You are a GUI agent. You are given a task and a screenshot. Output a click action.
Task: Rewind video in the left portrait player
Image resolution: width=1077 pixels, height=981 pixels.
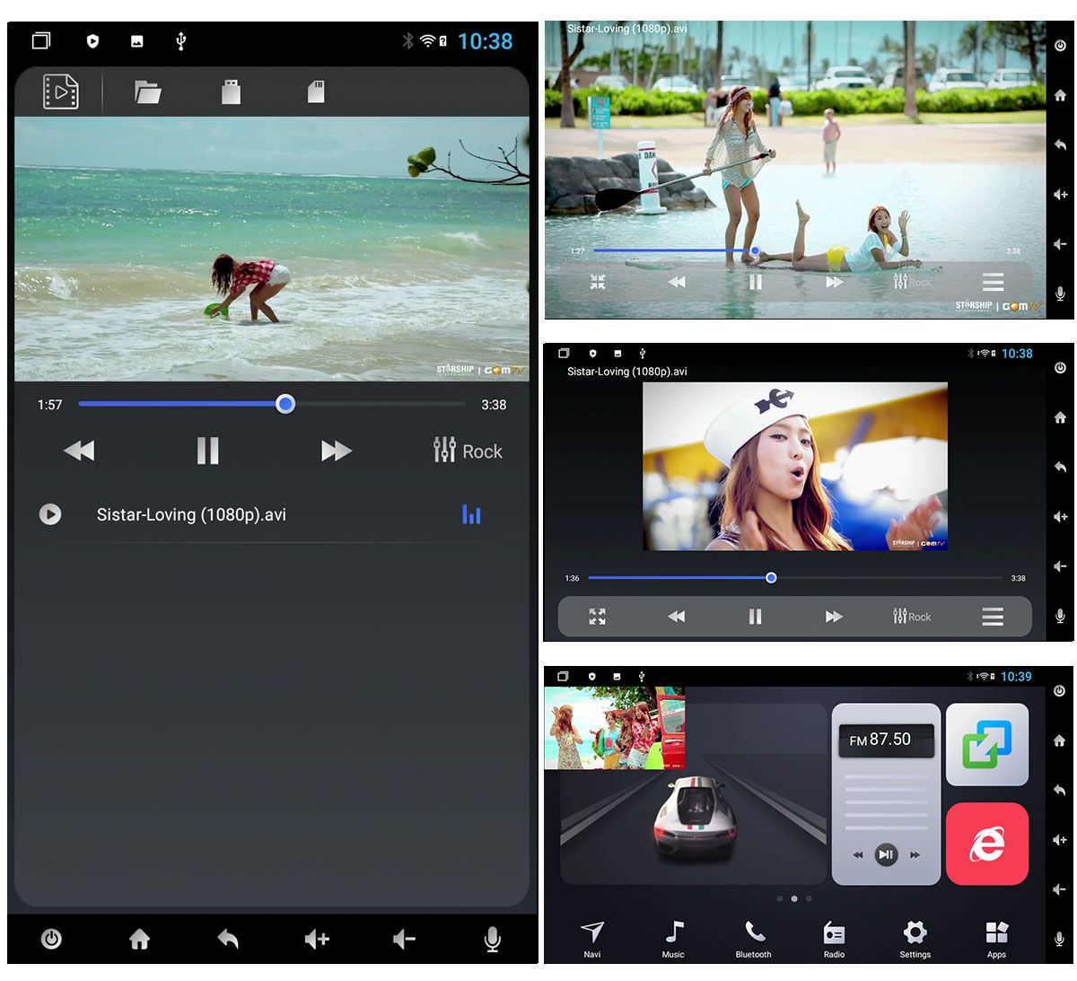click(x=79, y=451)
